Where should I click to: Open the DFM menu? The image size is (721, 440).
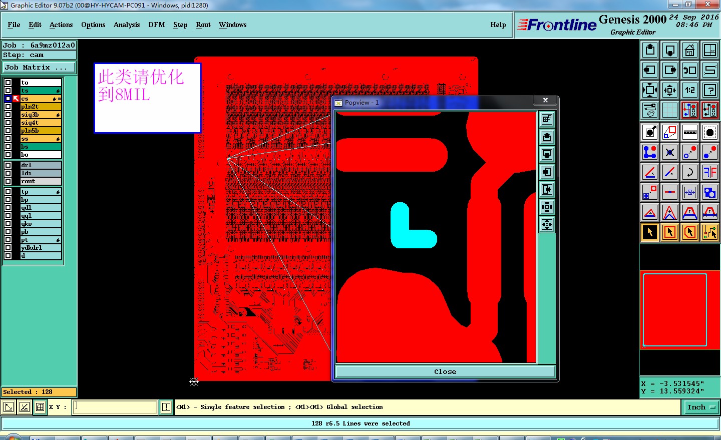157,25
